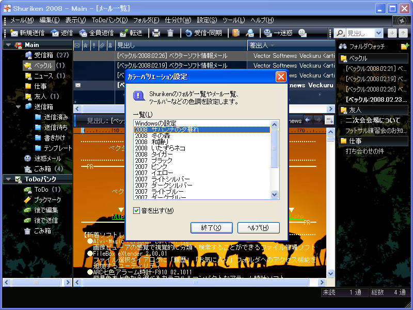Click the color list scrollbar up arrow
Image resolution: width=413 pixels, height=310 pixels.
(x=274, y=125)
